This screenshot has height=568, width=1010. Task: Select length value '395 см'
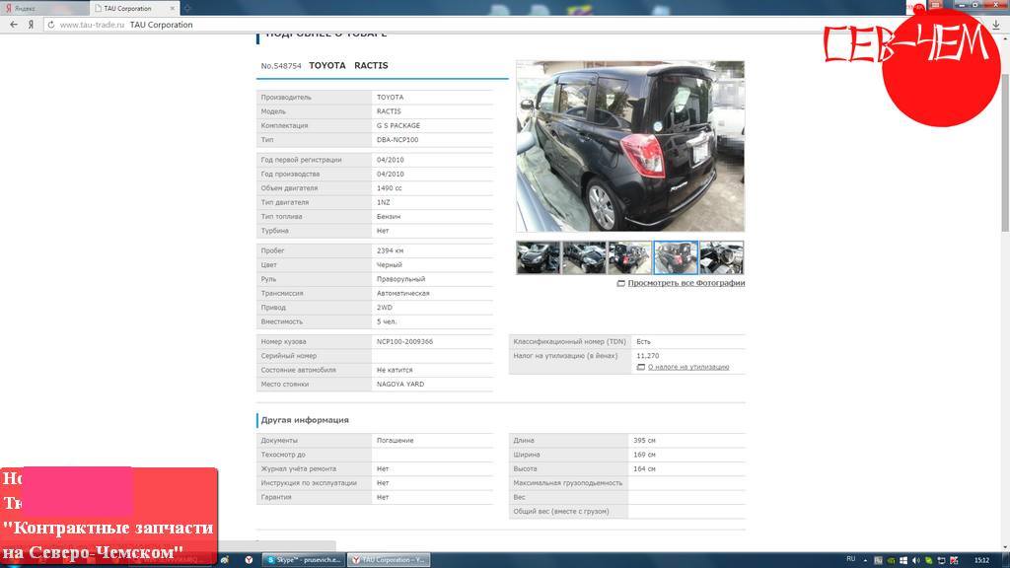point(644,441)
